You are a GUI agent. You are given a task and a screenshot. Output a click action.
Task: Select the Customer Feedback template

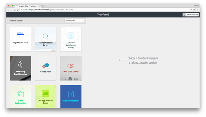[x=71, y=96]
